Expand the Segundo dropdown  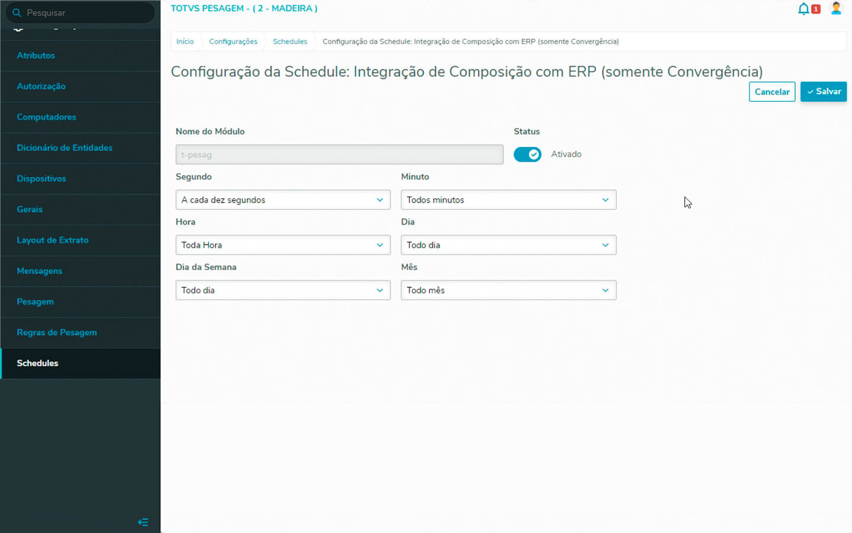pos(283,200)
